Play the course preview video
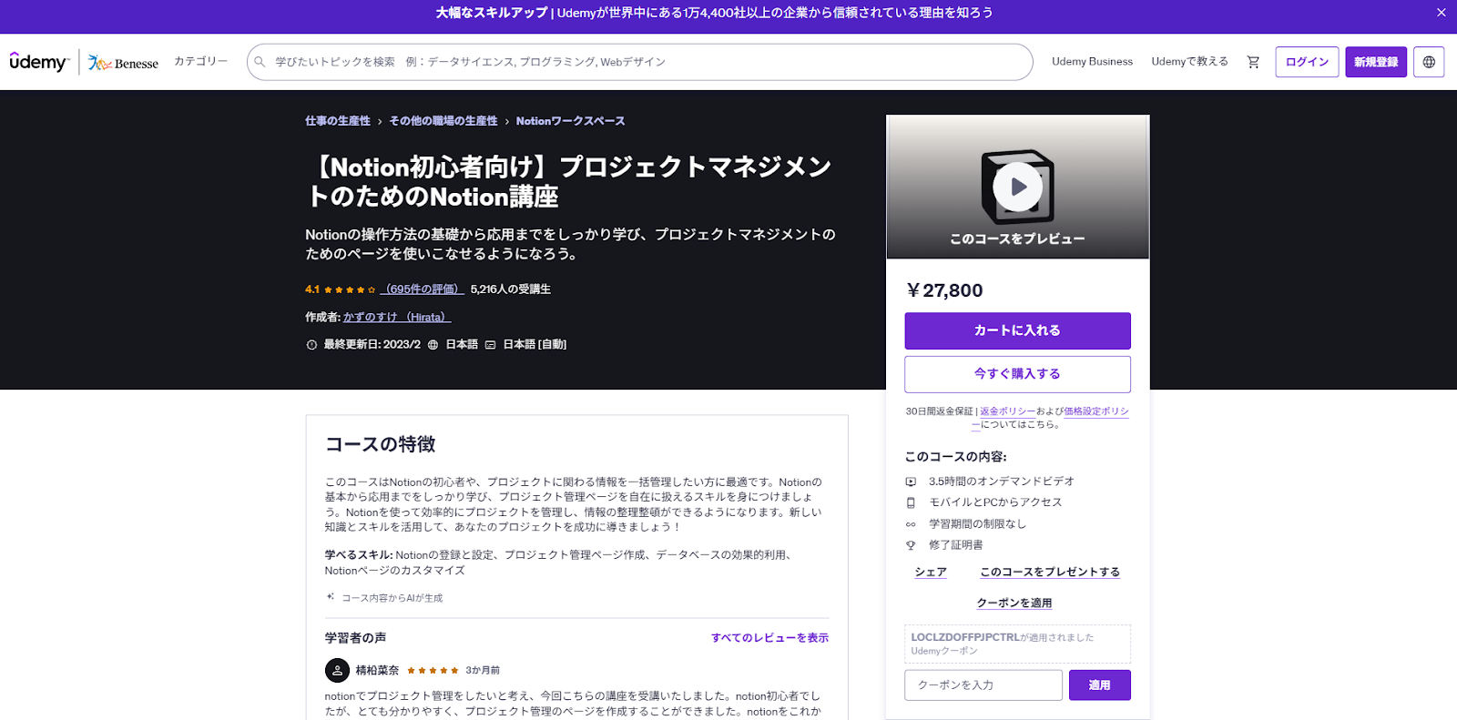The height and width of the screenshot is (720, 1457). click(x=1017, y=187)
